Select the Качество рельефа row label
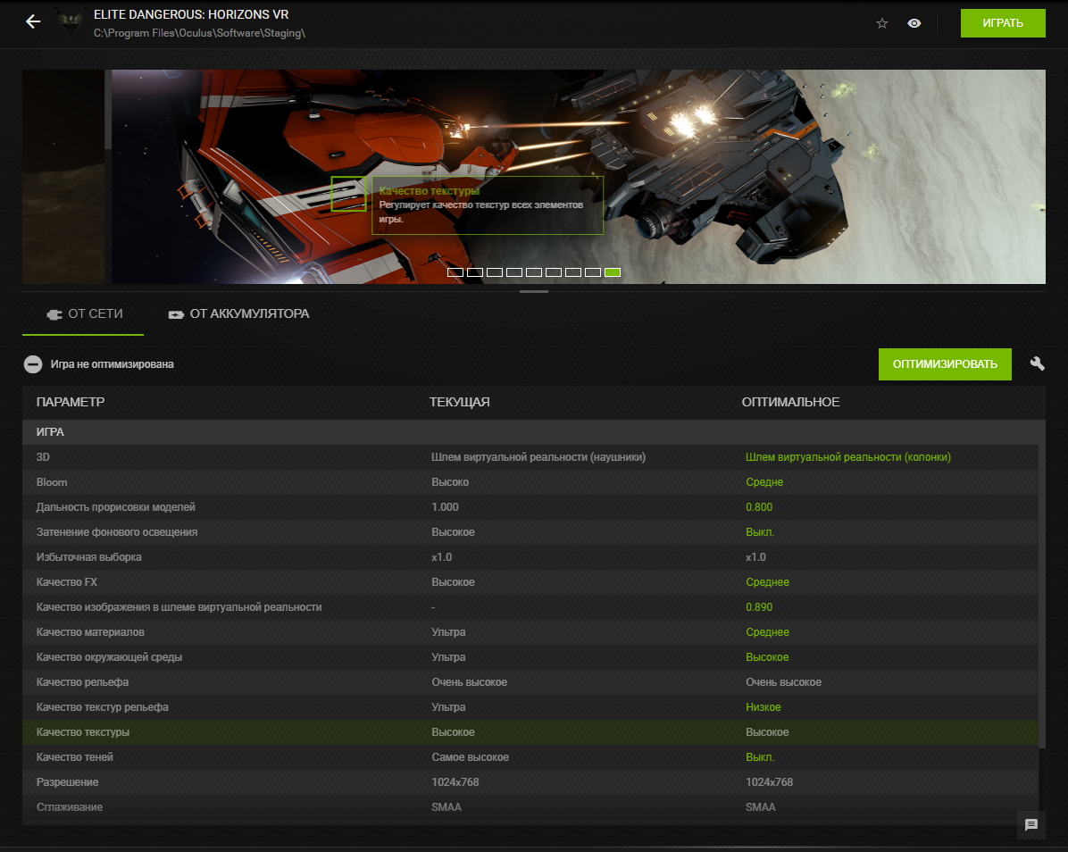 pyautogui.click(x=82, y=681)
